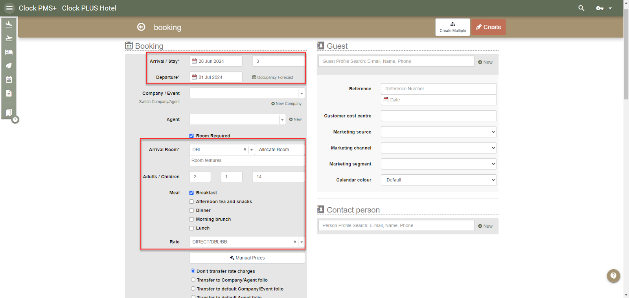This screenshot has width=629, height=298.
Task: Open the key user account menu
Action: click(604, 8)
